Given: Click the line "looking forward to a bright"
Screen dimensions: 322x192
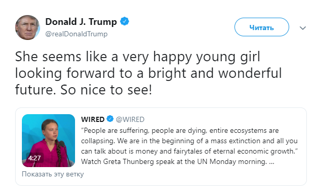Looking at the screenshot, I should 101,73.
